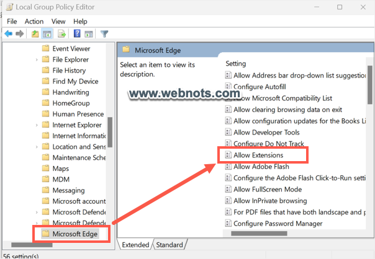
Task: Click the Forward arrow in the toolbar
Action: coord(20,33)
